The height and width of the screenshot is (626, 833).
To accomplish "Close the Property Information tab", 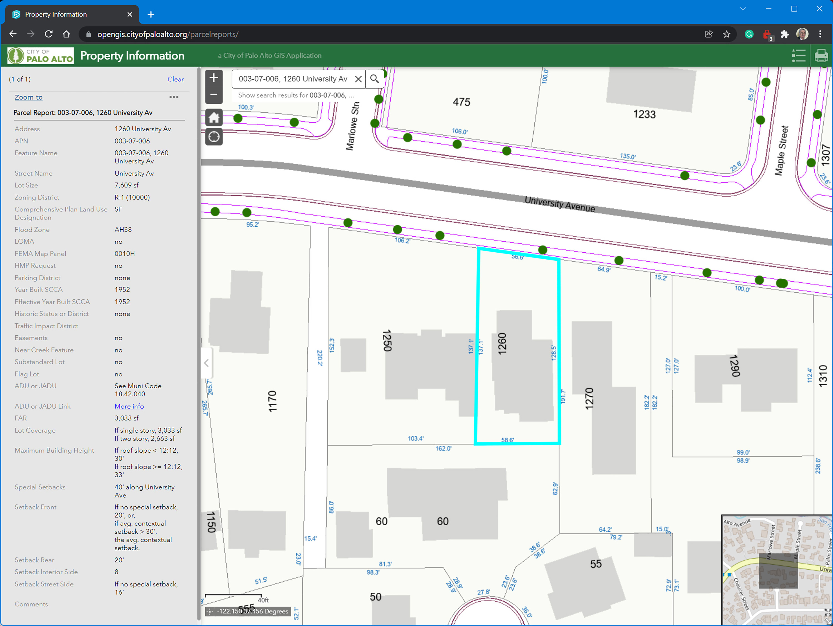I will tap(130, 14).
